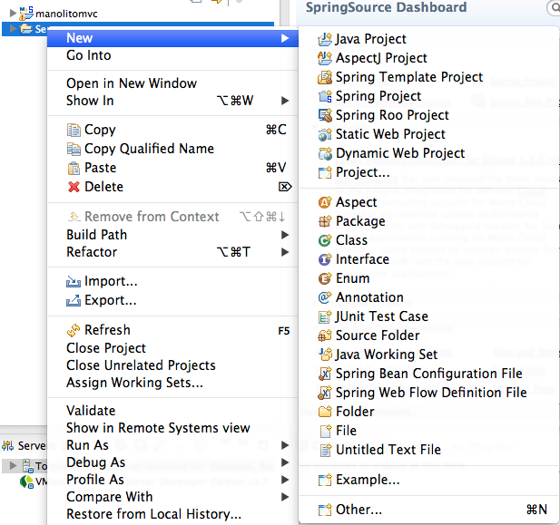
Task: Click the Import icon
Action: pyautogui.click(x=74, y=281)
